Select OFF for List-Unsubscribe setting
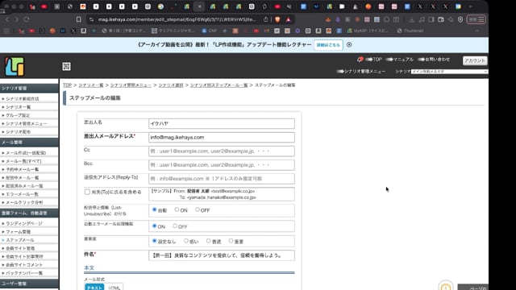The image size is (516, 290). coord(198,209)
